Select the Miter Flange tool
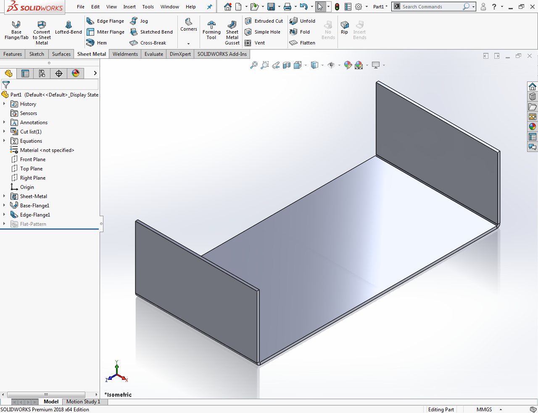538x413 pixels. [x=105, y=32]
